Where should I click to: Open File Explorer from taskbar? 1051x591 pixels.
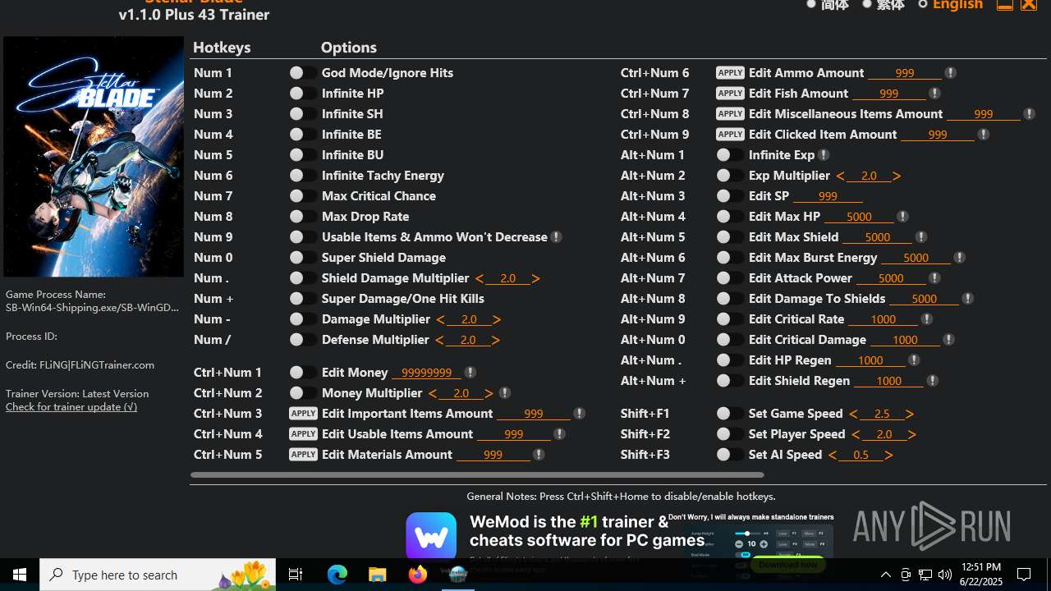[377, 575]
